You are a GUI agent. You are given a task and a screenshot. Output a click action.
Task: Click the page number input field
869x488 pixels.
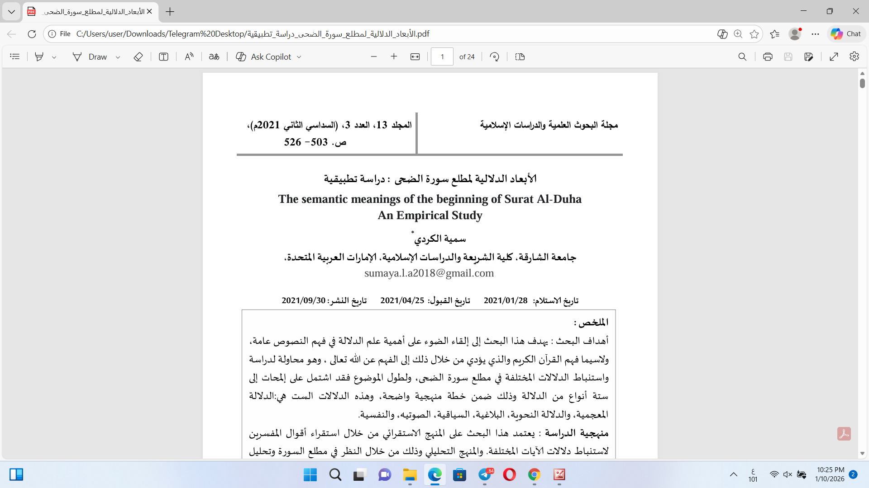442,57
